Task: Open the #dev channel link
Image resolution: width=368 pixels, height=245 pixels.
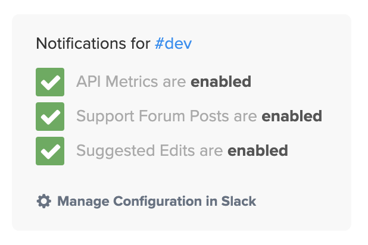Action: (173, 44)
